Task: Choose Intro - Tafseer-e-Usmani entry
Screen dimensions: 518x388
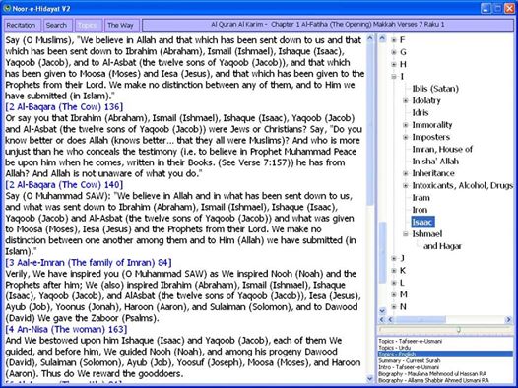Action: click(x=445, y=367)
